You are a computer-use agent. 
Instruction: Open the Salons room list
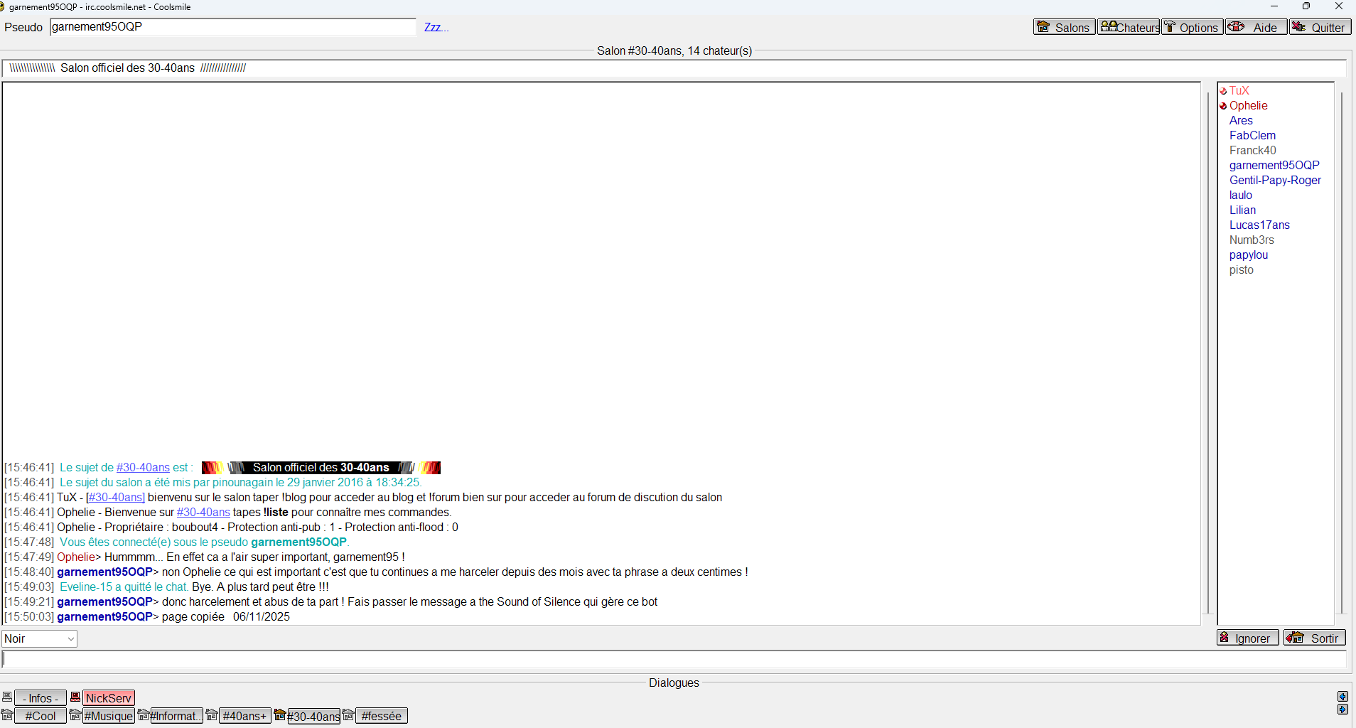coord(1064,27)
